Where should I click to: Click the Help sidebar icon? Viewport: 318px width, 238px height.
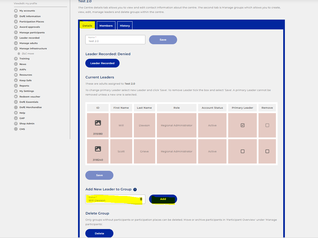coord(16,113)
